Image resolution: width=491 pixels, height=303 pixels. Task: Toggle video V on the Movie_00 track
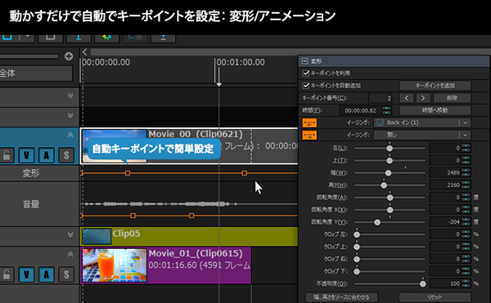(27, 155)
